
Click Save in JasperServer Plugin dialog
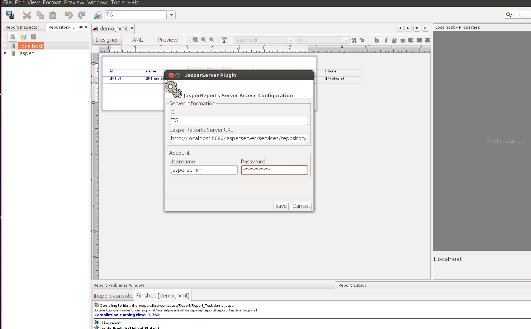tap(281, 206)
